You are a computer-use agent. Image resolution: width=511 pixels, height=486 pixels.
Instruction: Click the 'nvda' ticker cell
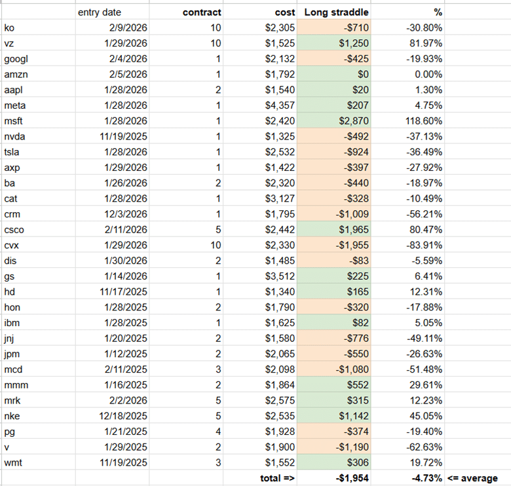(x=13, y=136)
